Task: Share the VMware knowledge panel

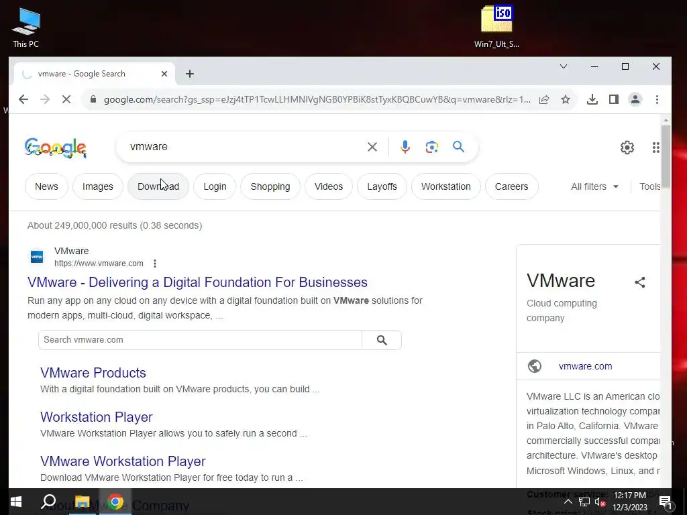Action: (x=640, y=282)
